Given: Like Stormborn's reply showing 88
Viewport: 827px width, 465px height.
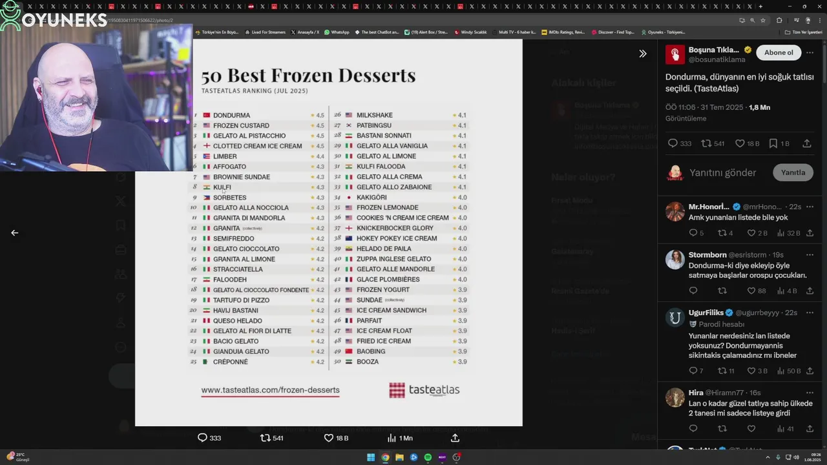Looking at the screenshot, I should 757,291.
